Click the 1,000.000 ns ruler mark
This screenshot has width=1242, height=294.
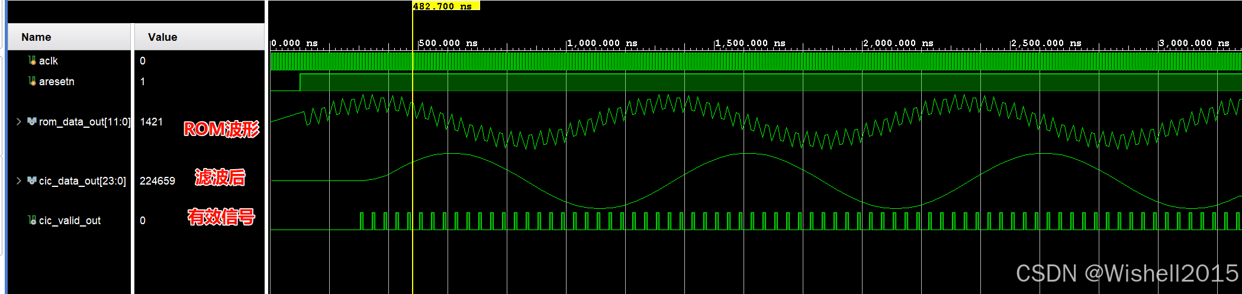pos(602,43)
